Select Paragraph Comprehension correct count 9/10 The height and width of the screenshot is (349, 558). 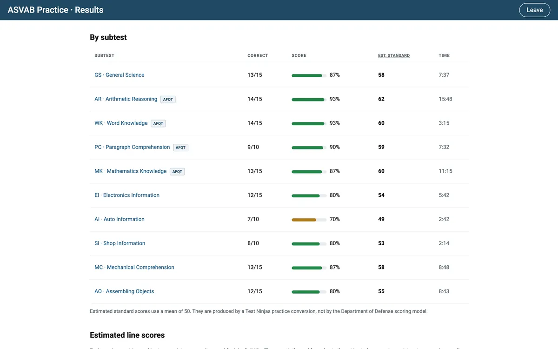click(253, 147)
